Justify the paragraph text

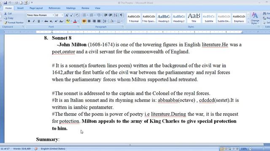(99, 21)
